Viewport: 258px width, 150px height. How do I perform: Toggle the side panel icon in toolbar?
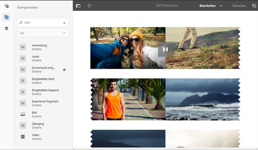click(78, 6)
